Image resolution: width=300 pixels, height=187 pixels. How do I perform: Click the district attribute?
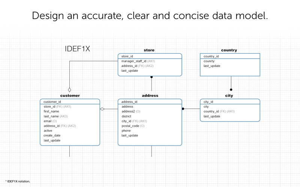[x=126, y=116]
